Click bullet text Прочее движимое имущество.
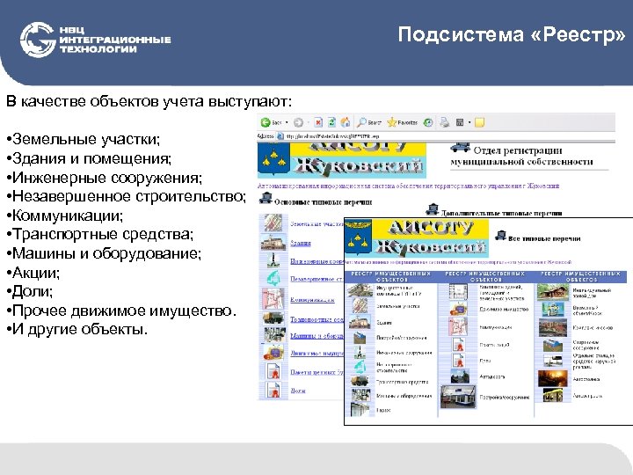 click(121, 311)
